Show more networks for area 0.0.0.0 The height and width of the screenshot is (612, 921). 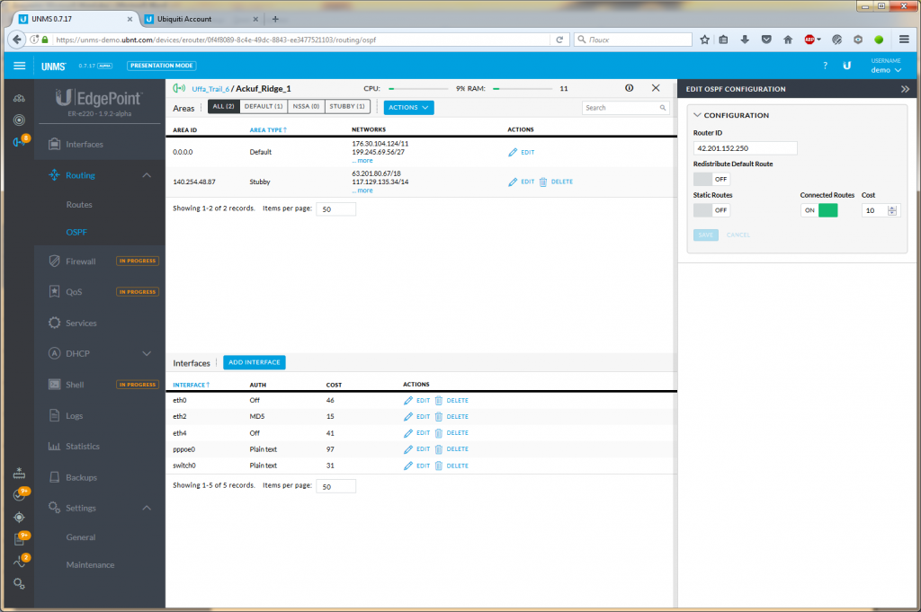click(x=362, y=161)
